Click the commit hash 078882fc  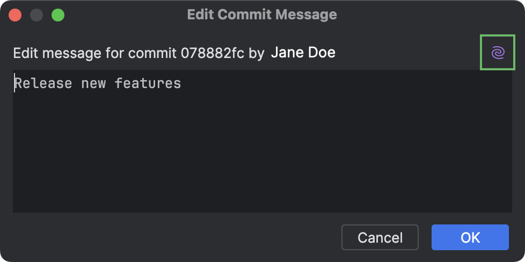pyautogui.click(x=213, y=53)
